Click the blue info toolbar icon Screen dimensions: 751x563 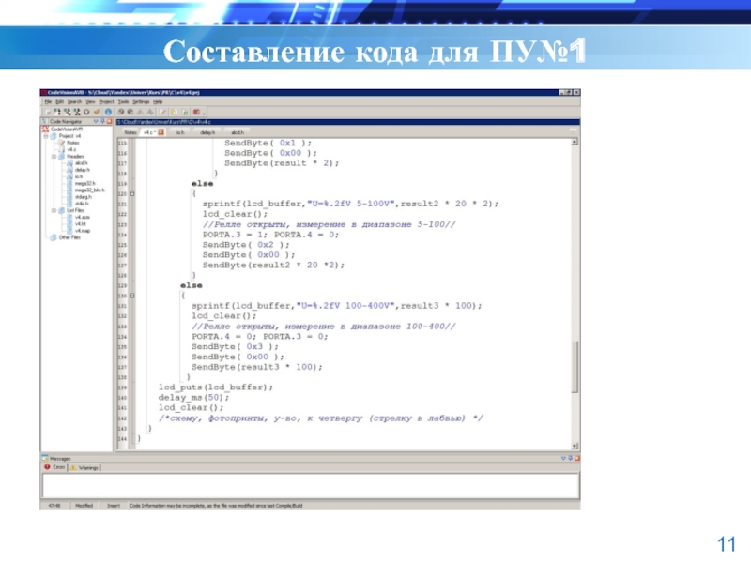point(108,112)
